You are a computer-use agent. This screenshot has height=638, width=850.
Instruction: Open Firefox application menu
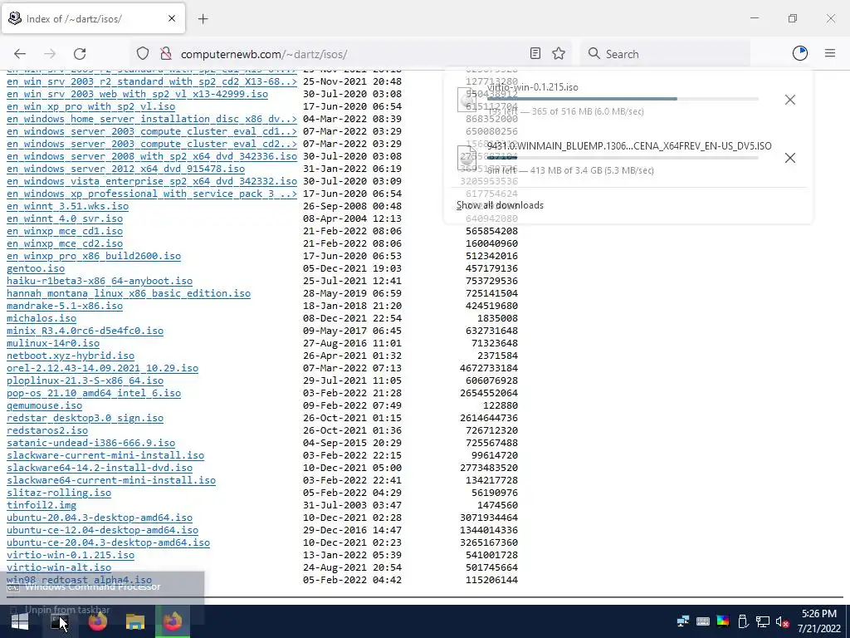click(830, 53)
